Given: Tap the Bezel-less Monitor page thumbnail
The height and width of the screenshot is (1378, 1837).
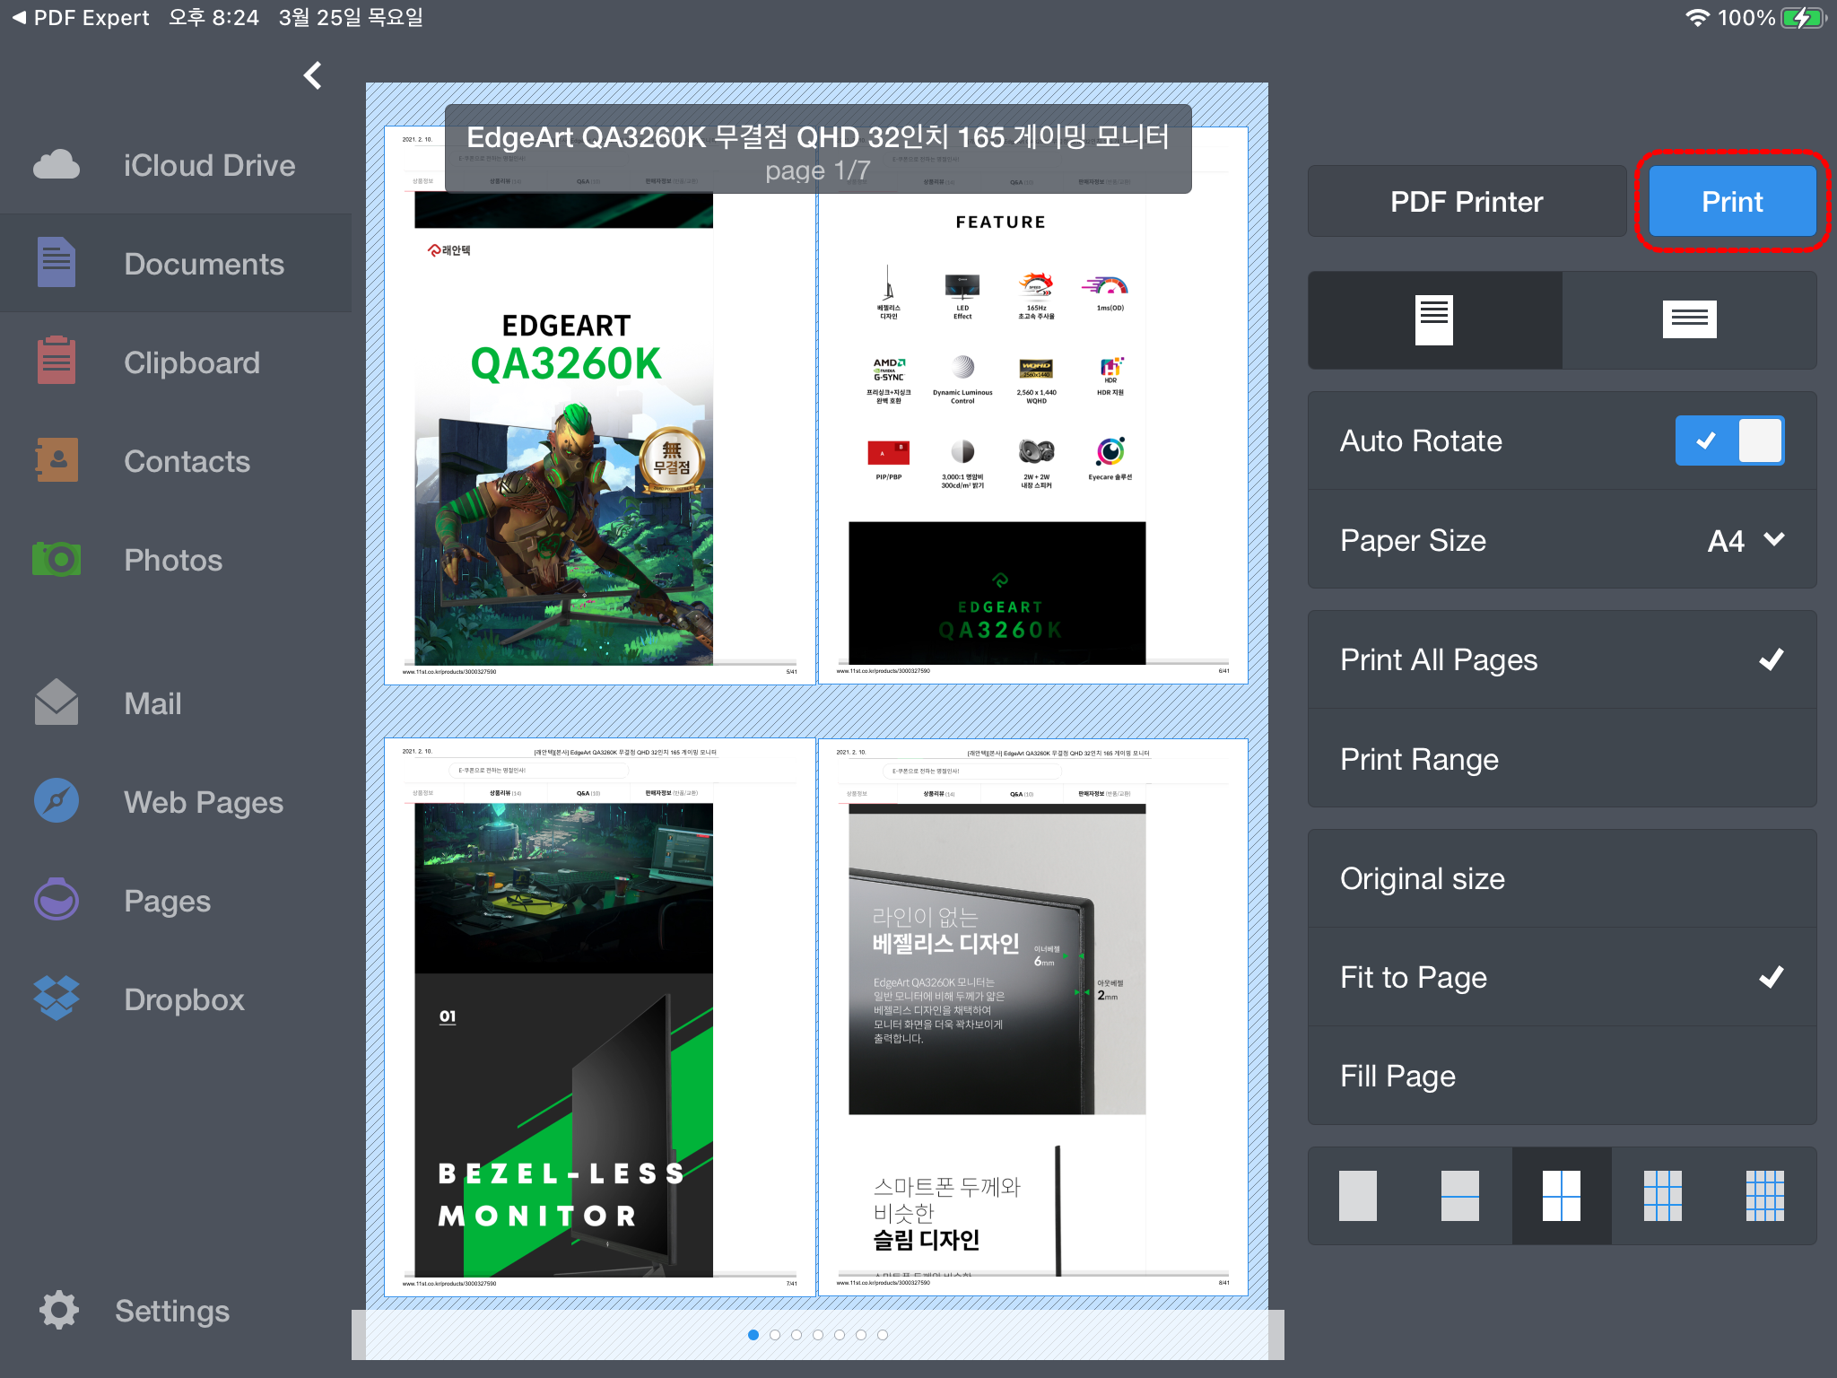Looking at the screenshot, I should point(599,1016).
